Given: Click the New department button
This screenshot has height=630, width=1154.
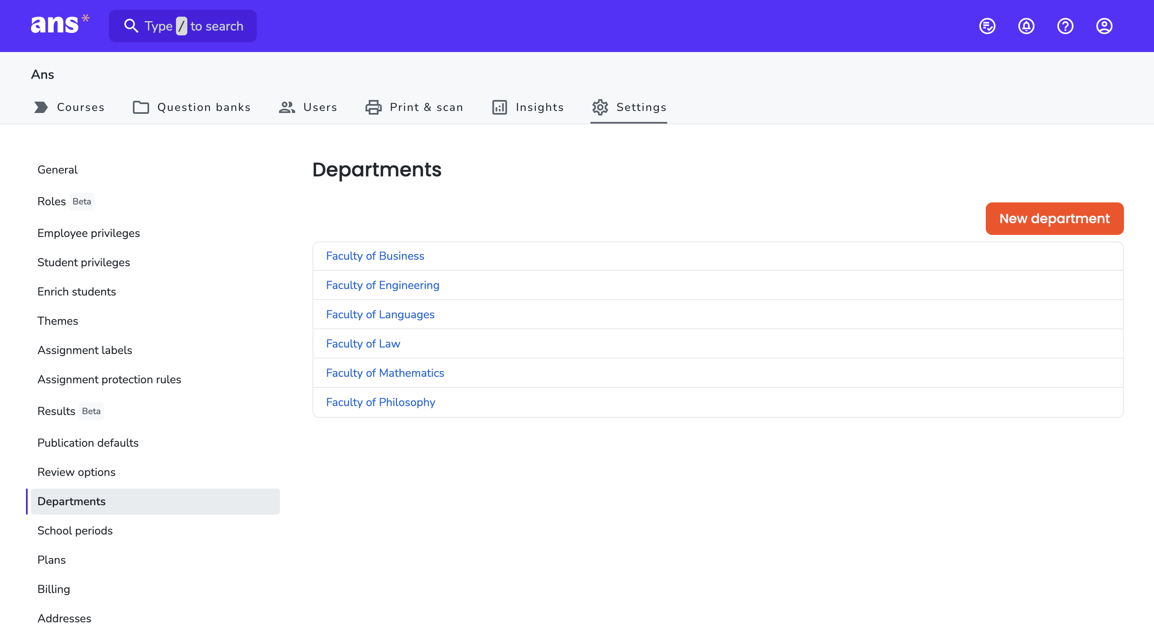Looking at the screenshot, I should pos(1054,218).
